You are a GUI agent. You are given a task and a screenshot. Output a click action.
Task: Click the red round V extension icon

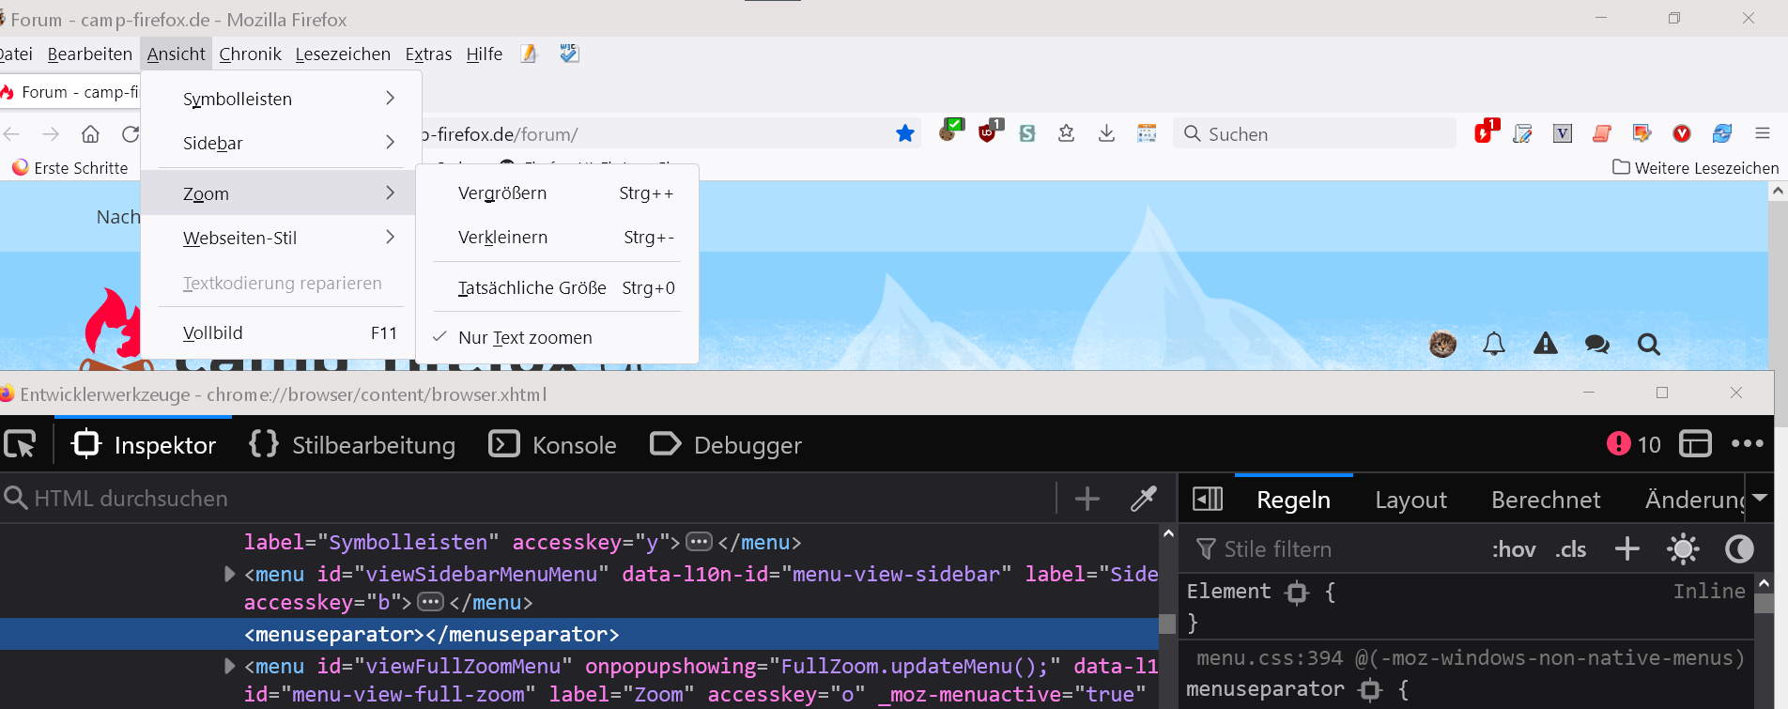pos(1682,133)
